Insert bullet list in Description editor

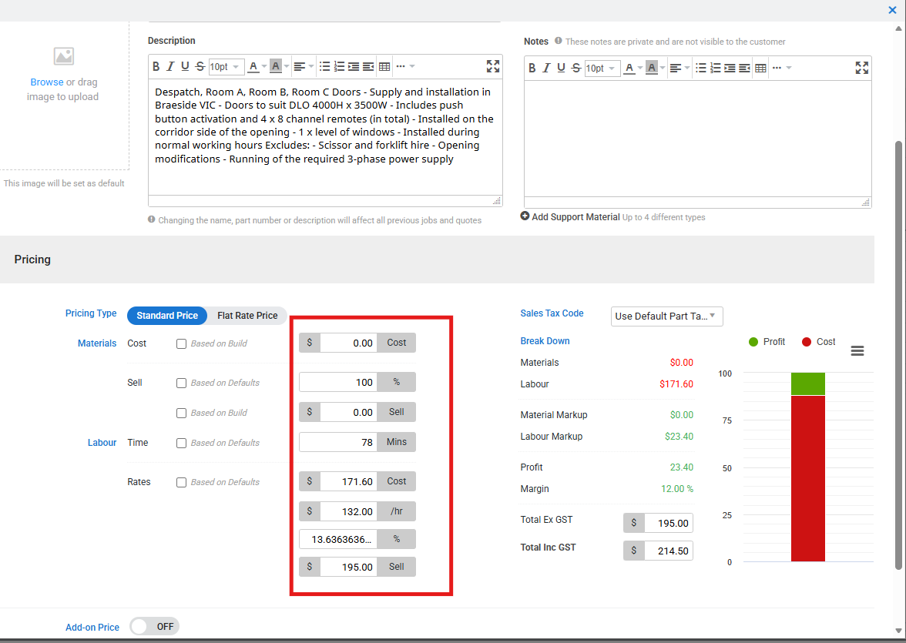coord(325,66)
